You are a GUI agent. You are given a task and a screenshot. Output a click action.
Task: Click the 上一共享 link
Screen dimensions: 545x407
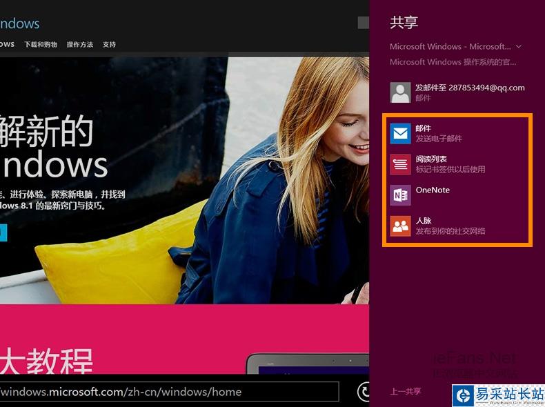[x=405, y=391]
